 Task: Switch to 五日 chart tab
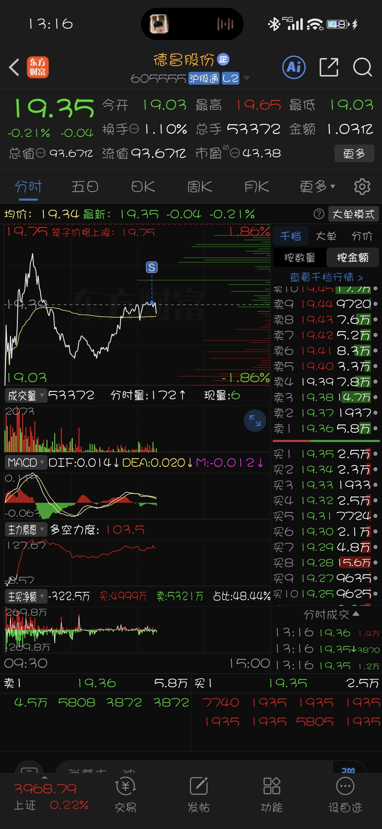tap(85, 187)
